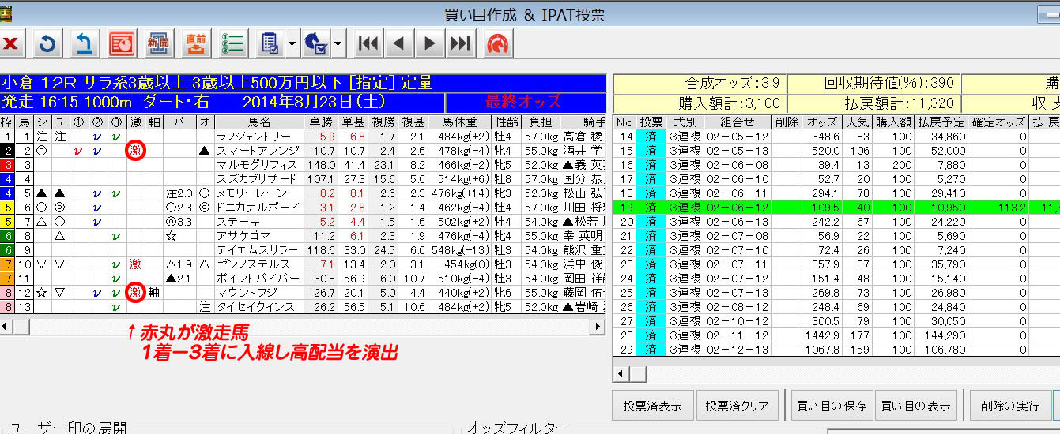Click the red horseshoe logo icon
This screenshot has height=434, width=1060.
[497, 43]
